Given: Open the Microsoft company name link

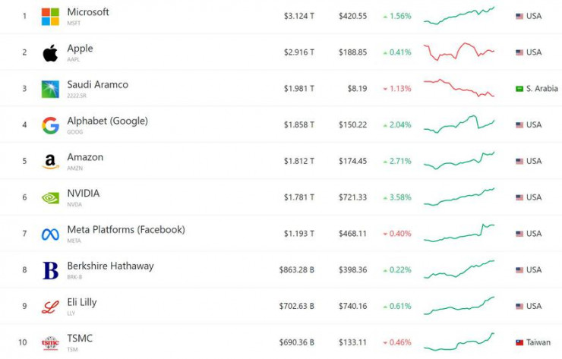Looking at the screenshot, I should [88, 12].
